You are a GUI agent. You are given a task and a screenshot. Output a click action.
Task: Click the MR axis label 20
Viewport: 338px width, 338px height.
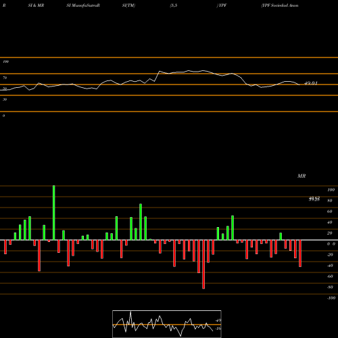point(330,233)
